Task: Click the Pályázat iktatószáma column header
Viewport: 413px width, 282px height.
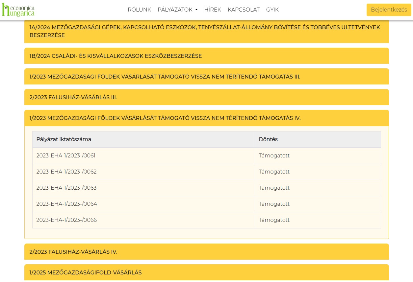Action: (64, 139)
